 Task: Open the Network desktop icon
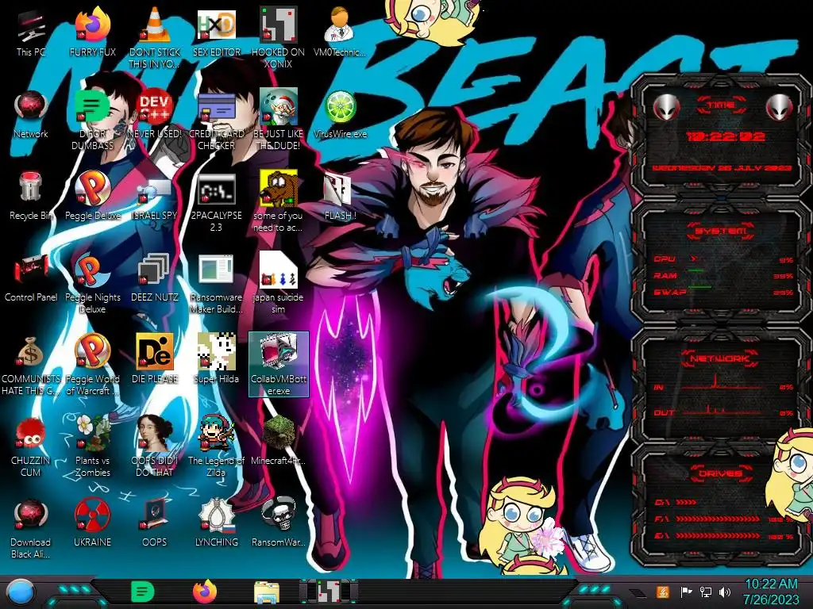(x=31, y=115)
